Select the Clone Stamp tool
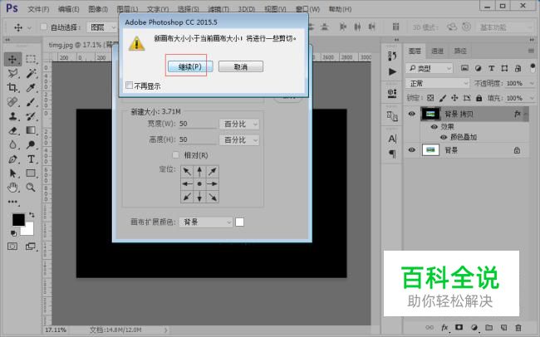This screenshot has height=337, width=540. (12, 116)
